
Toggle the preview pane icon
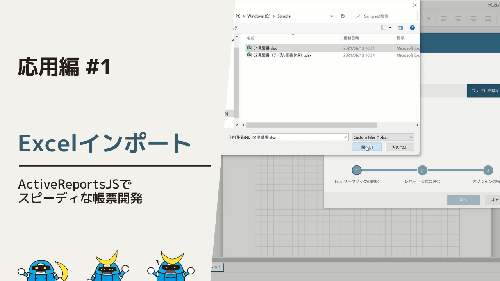pyautogui.click(x=400, y=28)
